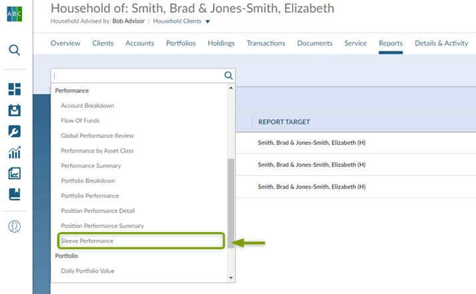Open the search magnifier in left sidebar
Image resolution: width=476 pixels, height=294 pixels.
pos(15,50)
